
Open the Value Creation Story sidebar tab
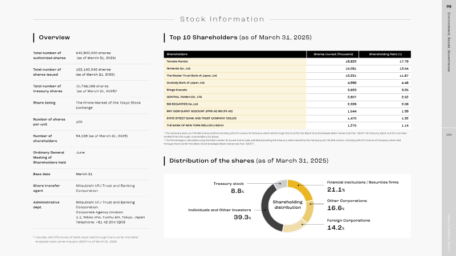[x=449, y=233]
